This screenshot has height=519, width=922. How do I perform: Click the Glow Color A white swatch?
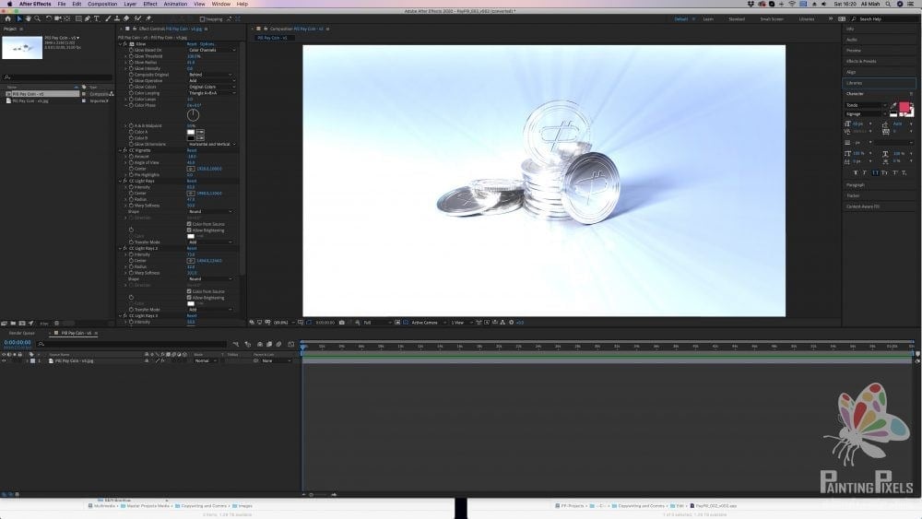point(191,132)
